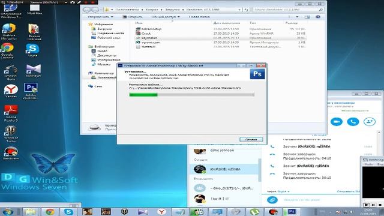Sort by the Date modified column header
This screenshot has height=216, width=384.
pos(227,23)
